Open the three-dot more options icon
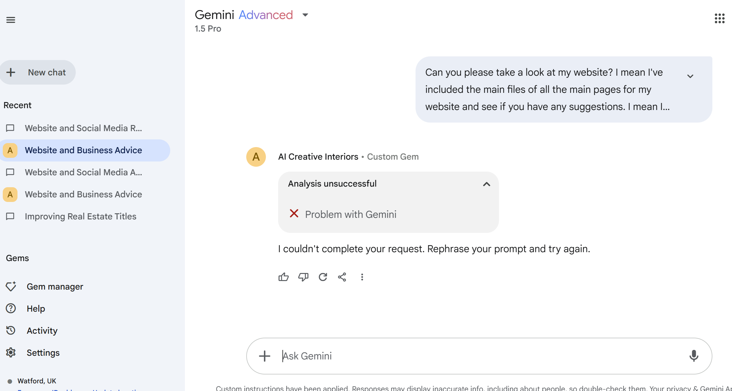Screen dimensions: 732x391 [362, 277]
